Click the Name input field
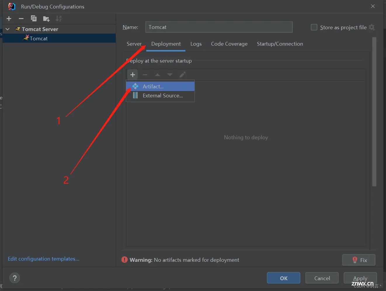The width and height of the screenshot is (386, 291). tap(219, 27)
